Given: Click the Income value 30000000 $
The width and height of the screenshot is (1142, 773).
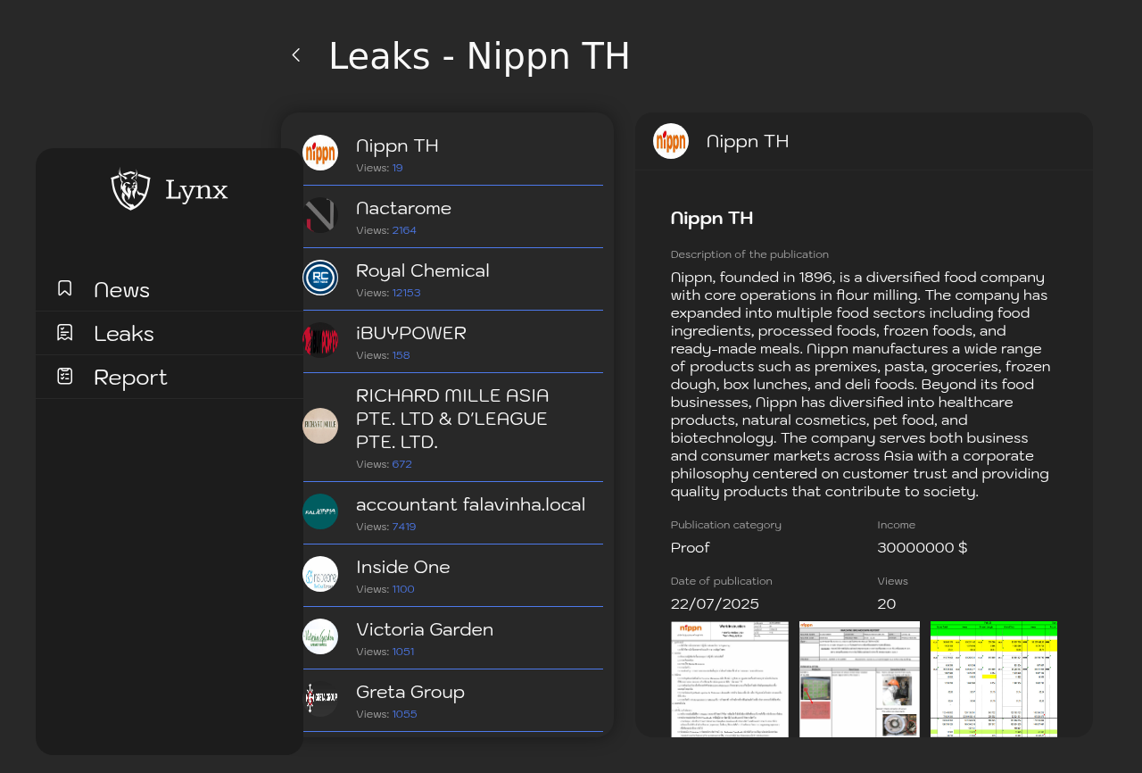Looking at the screenshot, I should [923, 547].
